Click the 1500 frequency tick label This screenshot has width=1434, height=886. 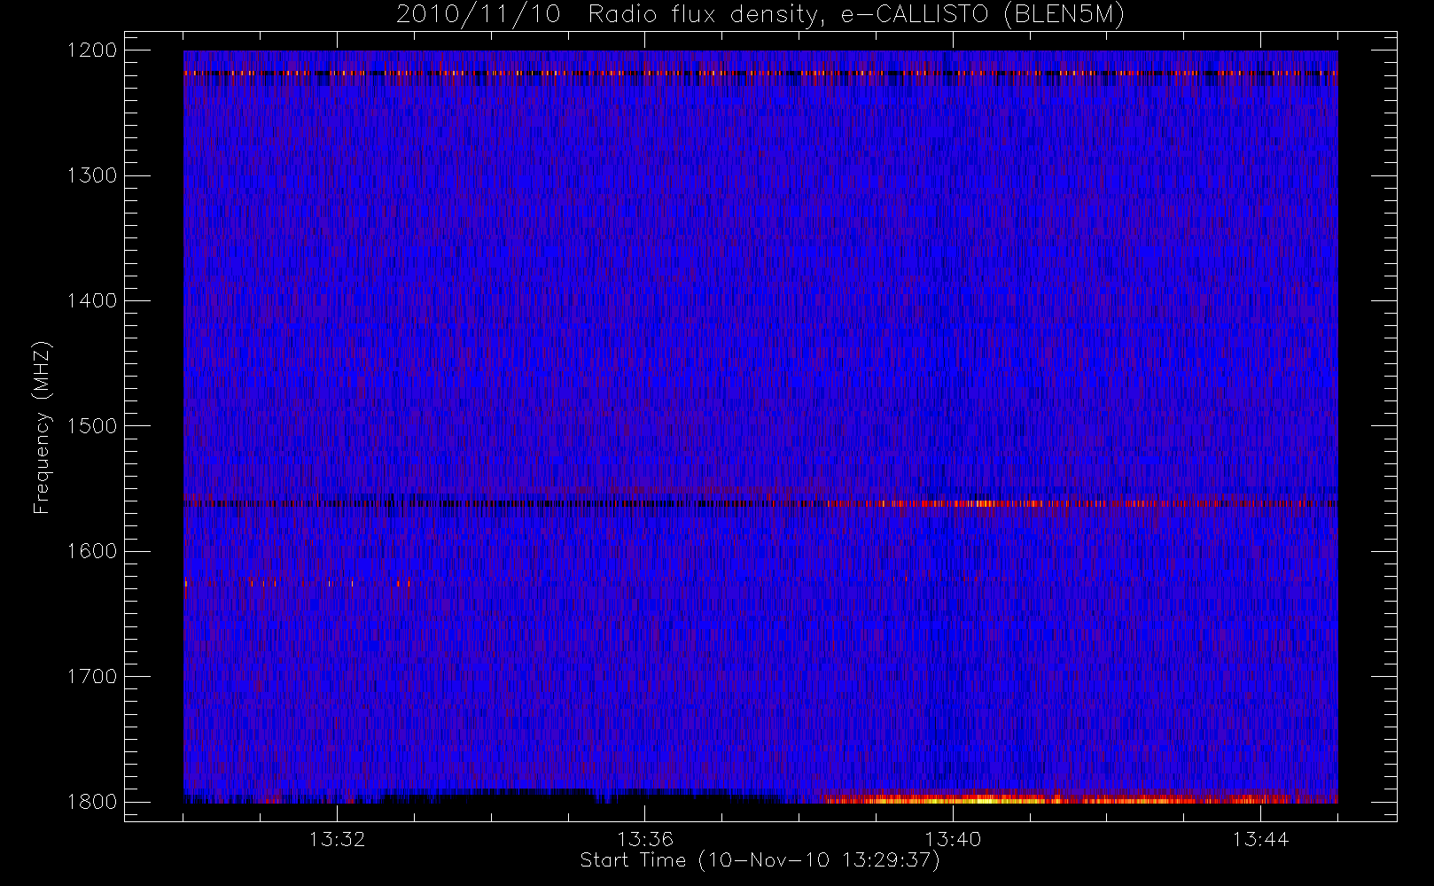coord(92,425)
